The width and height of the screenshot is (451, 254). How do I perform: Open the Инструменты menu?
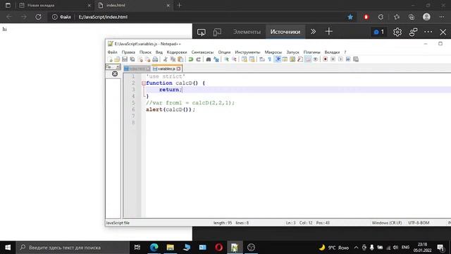coord(247,52)
